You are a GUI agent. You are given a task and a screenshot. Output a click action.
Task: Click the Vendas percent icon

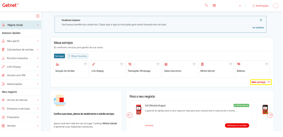pos(3,126)
